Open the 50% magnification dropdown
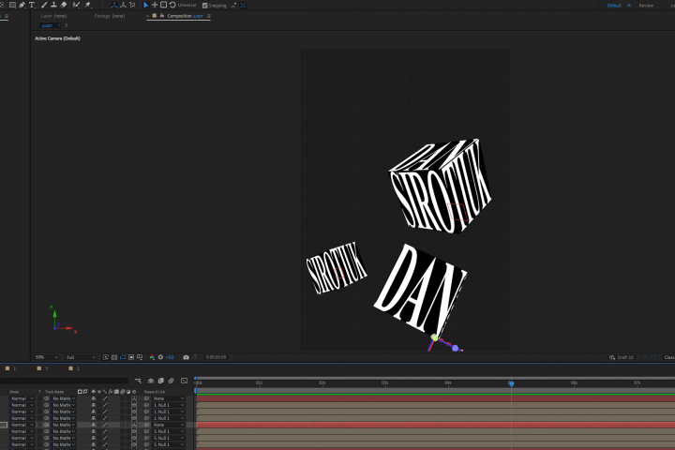 pos(47,357)
